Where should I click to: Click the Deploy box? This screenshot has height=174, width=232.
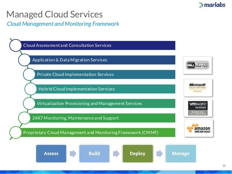pyautogui.click(x=137, y=153)
